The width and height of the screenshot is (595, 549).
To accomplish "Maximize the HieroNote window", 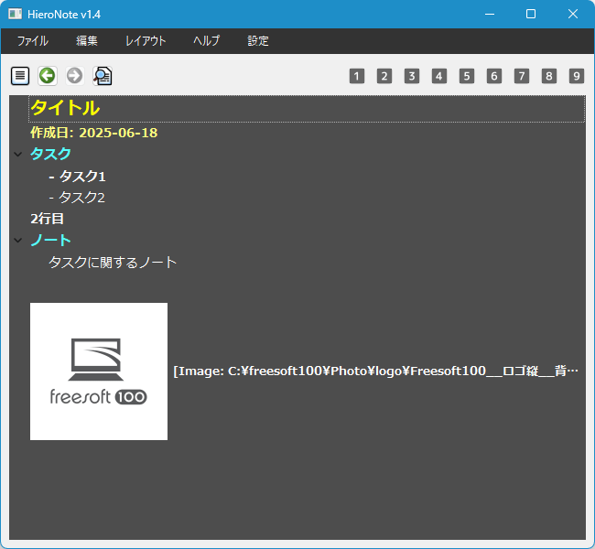I will 531,14.
